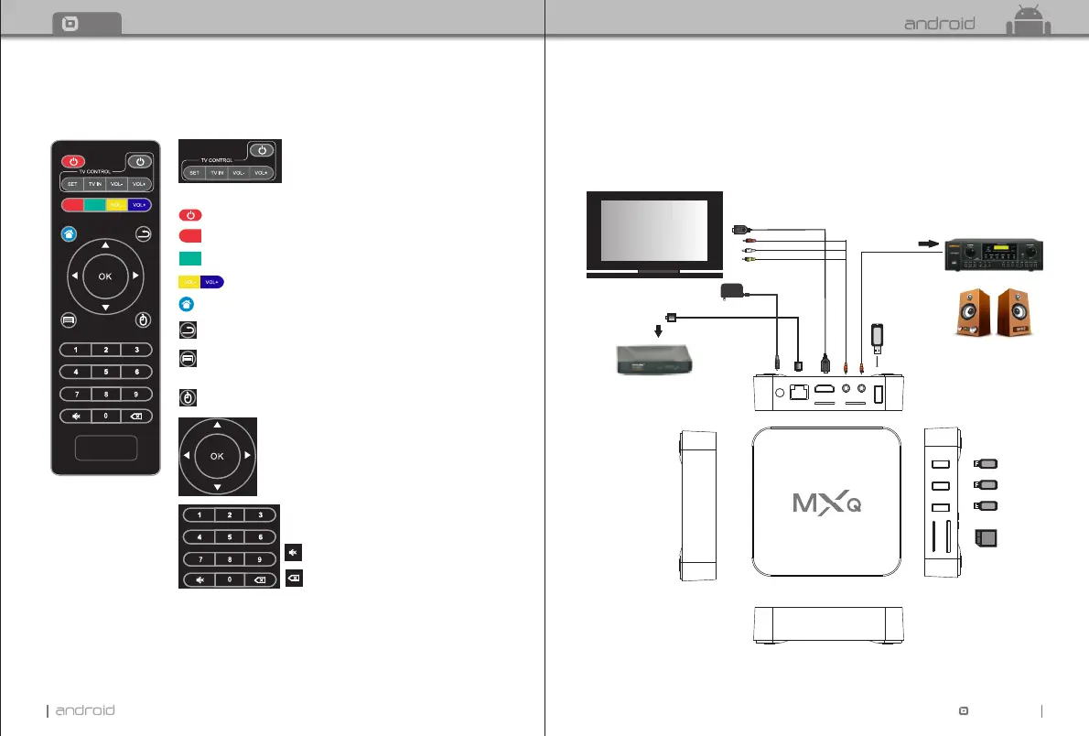The height and width of the screenshot is (736, 1089).
Task: Click red power icon in legend list
Action: [x=190, y=215]
